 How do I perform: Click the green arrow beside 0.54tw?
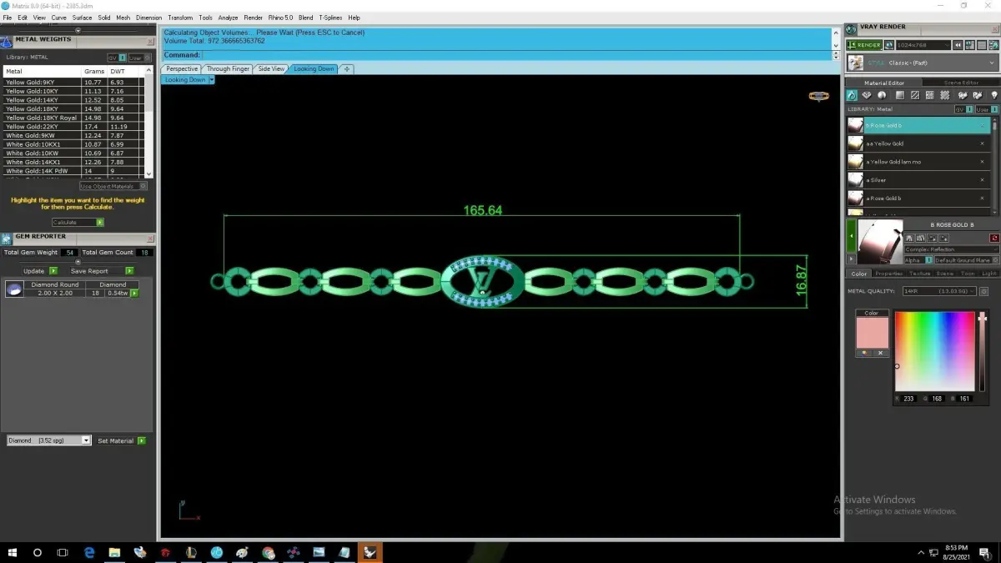click(133, 294)
